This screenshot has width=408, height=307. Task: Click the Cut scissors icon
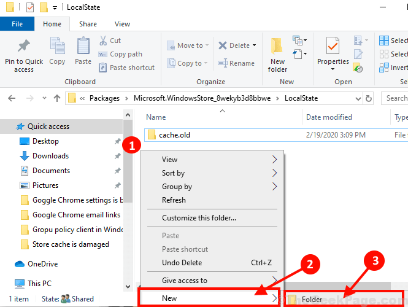pyautogui.click(x=103, y=41)
